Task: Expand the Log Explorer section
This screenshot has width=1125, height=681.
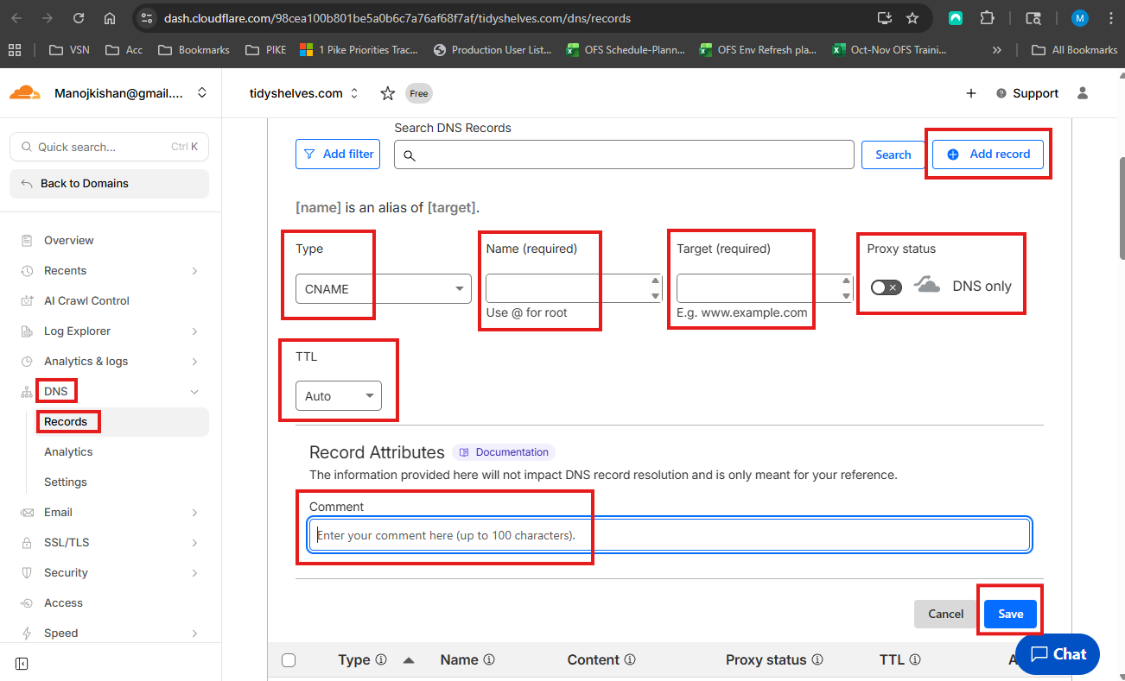Action: pyautogui.click(x=194, y=331)
